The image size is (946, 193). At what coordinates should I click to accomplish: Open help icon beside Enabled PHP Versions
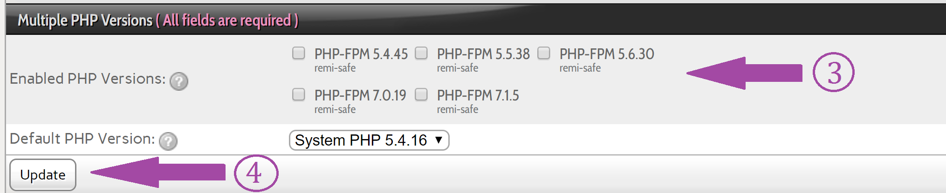179,81
